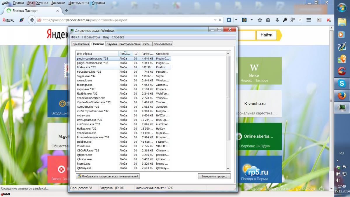Click the Skype icon in the taskbar
The image size is (350, 197).
342,83
